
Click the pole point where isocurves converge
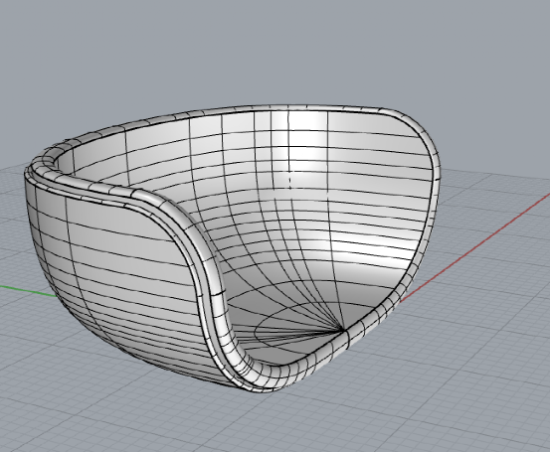[x=342, y=330]
